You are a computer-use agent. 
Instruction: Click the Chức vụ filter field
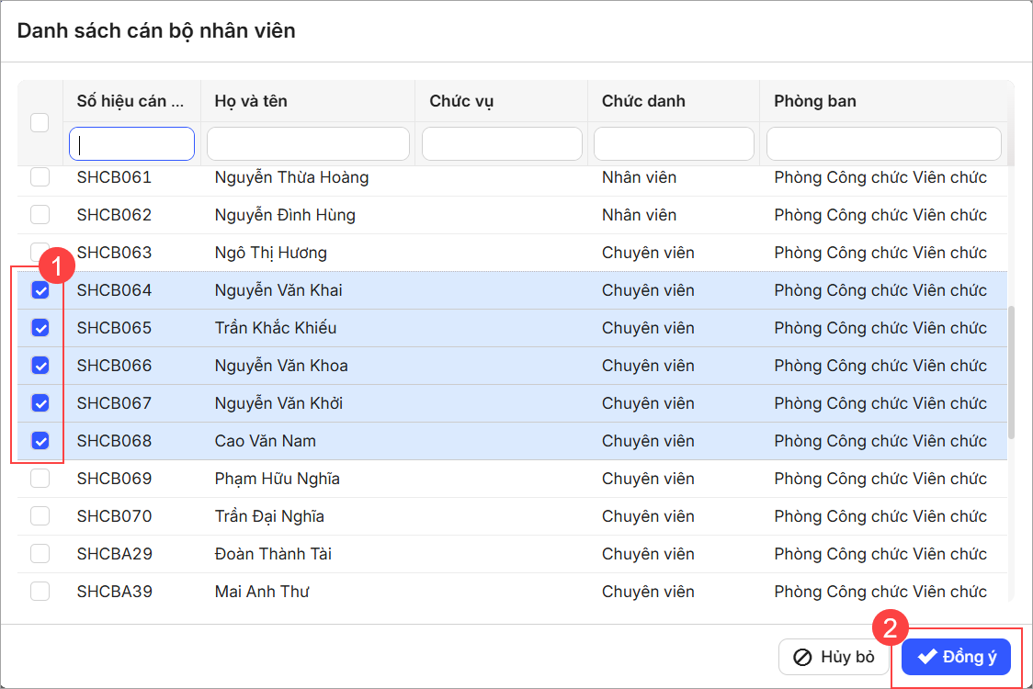[x=502, y=144]
